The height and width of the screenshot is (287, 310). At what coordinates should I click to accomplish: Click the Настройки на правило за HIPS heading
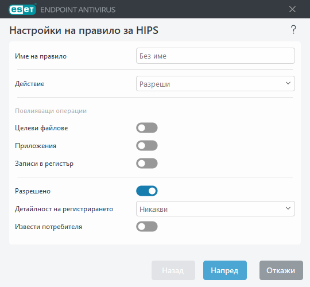coord(84,30)
